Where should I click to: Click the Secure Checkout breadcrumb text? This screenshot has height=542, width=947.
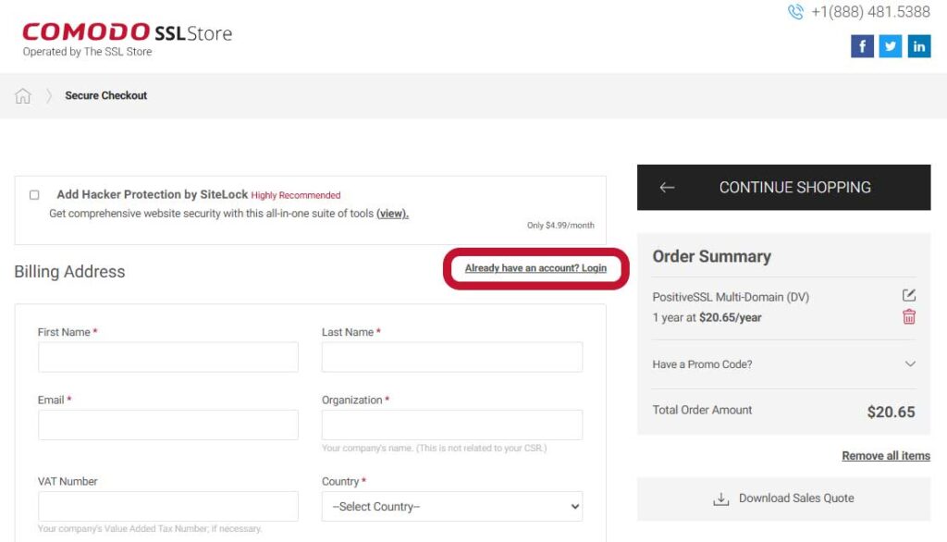pyautogui.click(x=106, y=95)
